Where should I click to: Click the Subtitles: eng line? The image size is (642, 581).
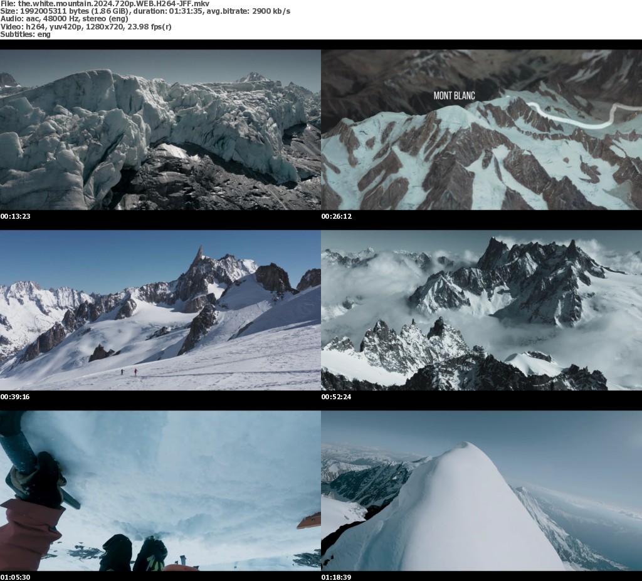(25, 34)
